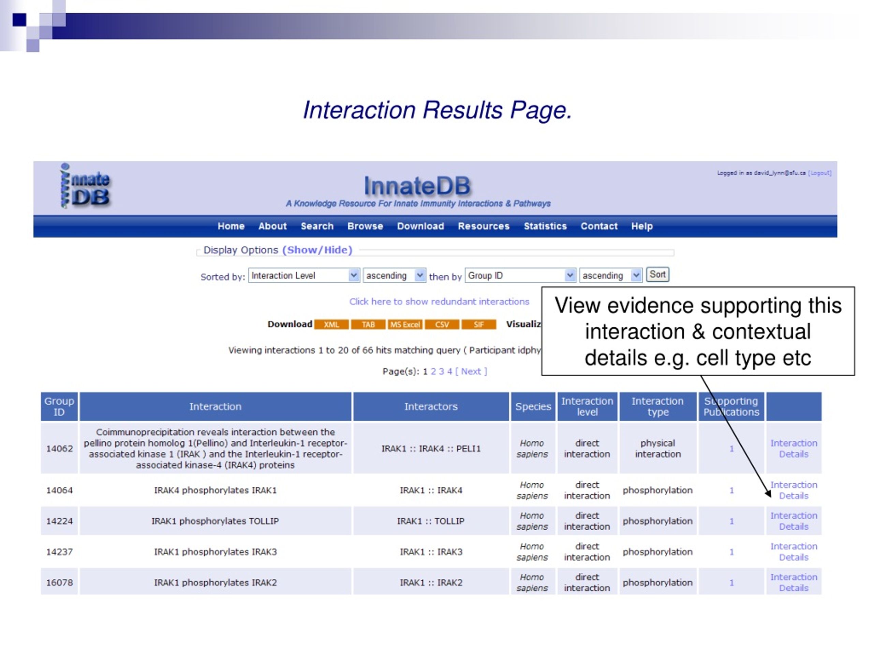
Task: Open the first ascending order dropdown
Action: click(394, 275)
